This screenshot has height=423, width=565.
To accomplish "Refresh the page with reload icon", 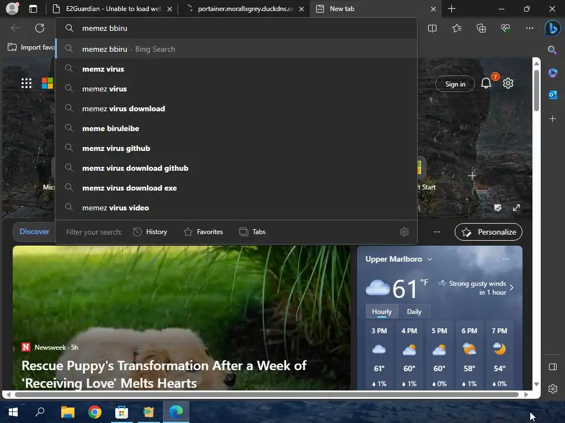I will pyautogui.click(x=40, y=28).
